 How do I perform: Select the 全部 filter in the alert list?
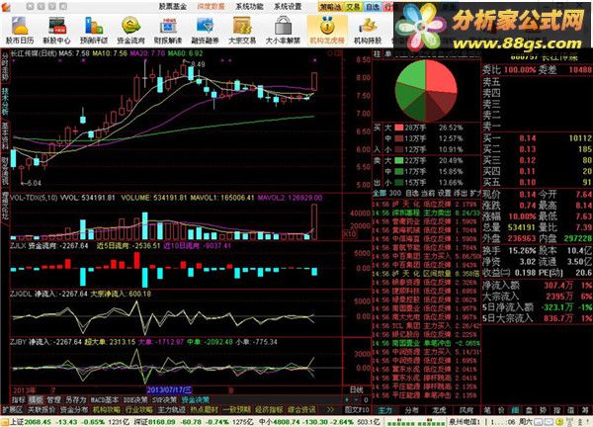pos(380,193)
